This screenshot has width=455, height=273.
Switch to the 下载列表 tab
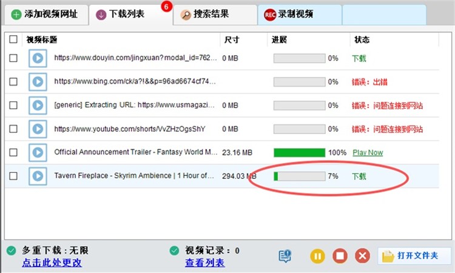pyautogui.click(x=130, y=14)
